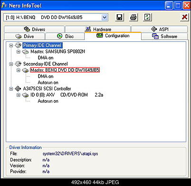Click the Nero InfoTool title bar icon
Viewport: 191px width, 186px height.
[x=4, y=5]
